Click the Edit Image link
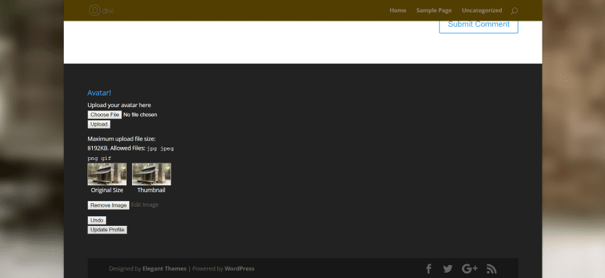The width and height of the screenshot is (605, 278). pyautogui.click(x=144, y=205)
